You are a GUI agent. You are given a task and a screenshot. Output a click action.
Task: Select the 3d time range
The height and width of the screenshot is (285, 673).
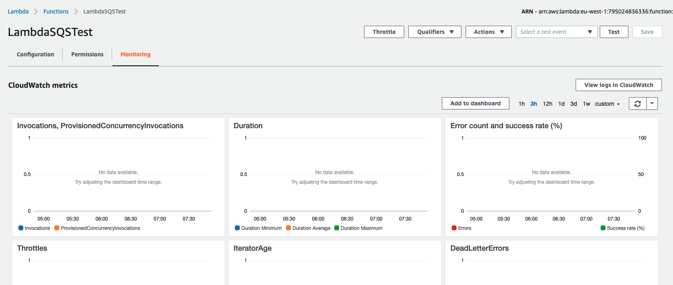tap(574, 104)
